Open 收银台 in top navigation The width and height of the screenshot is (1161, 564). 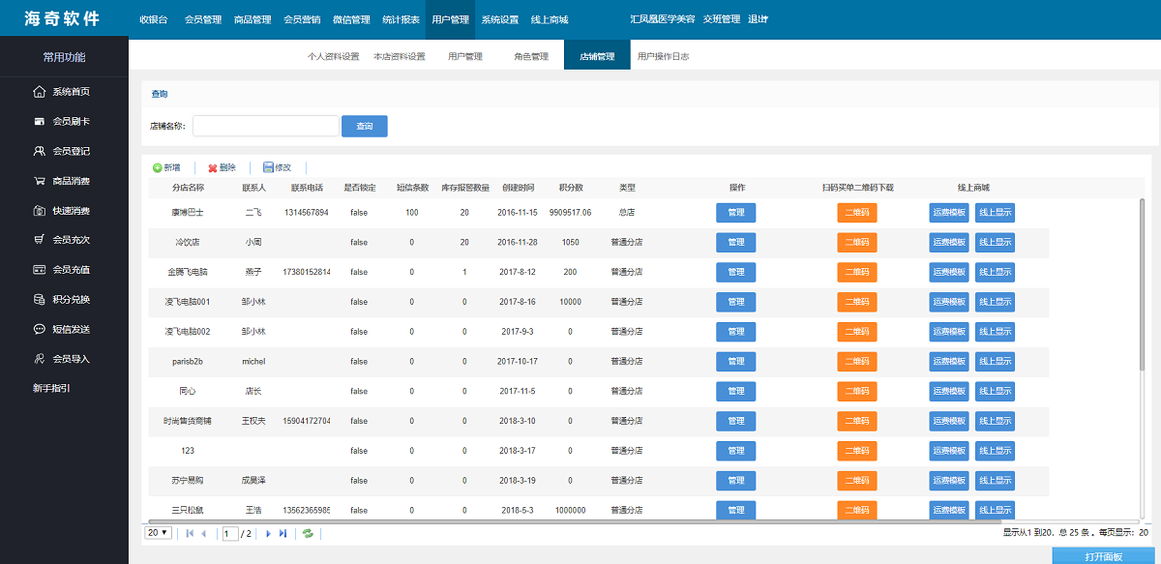[153, 19]
